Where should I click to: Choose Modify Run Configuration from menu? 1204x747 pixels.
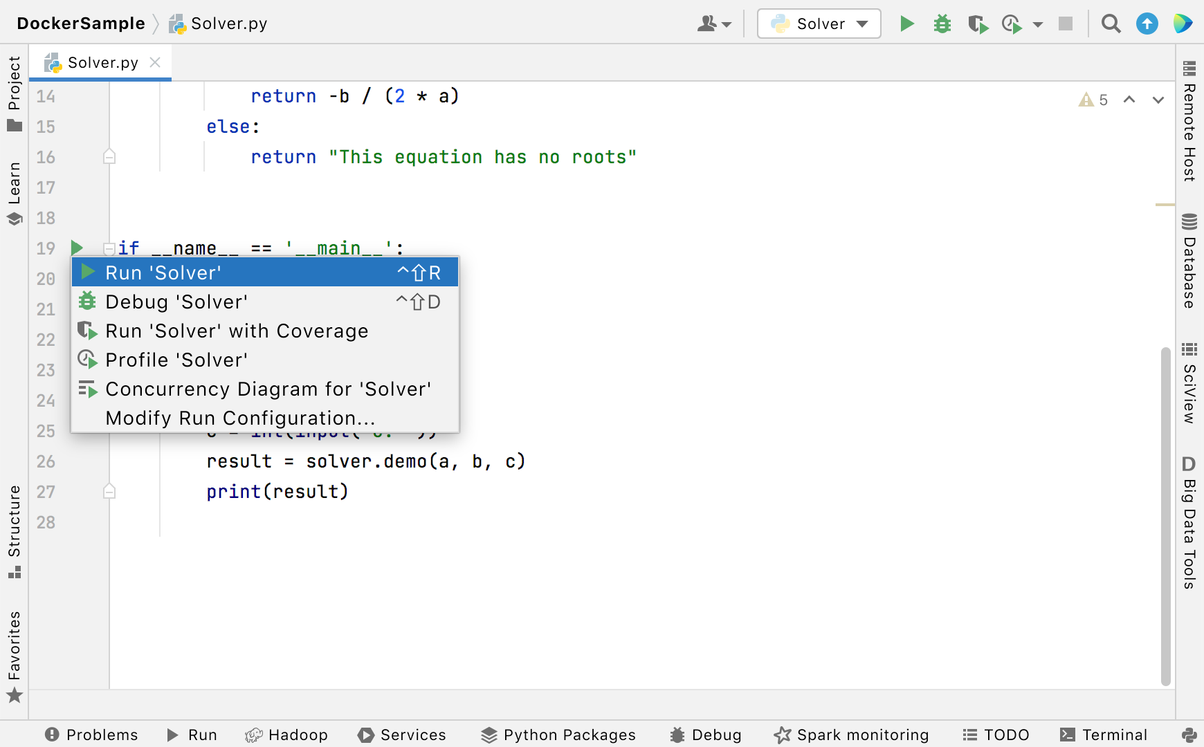tap(240, 418)
